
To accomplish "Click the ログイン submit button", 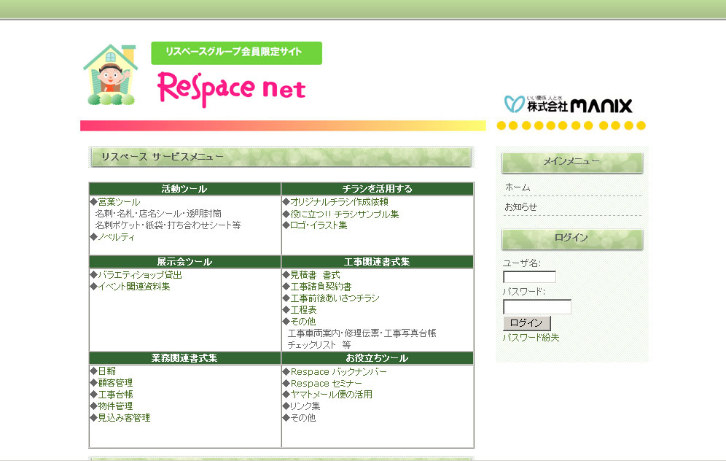I will click(526, 323).
